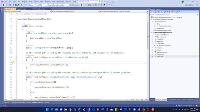The height and width of the screenshot is (112, 200).
Task: Select Connected Services in Solution Explorer
Action: pos(163,35)
